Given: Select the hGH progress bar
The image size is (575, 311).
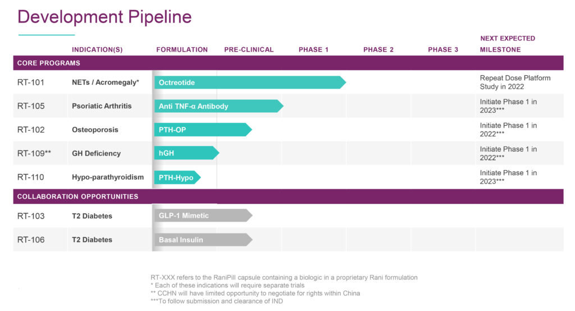Looking at the screenshot, I should pos(186,153).
